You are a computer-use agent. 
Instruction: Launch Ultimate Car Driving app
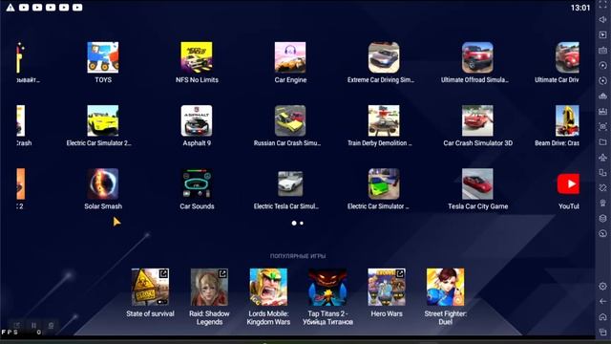tap(567, 57)
